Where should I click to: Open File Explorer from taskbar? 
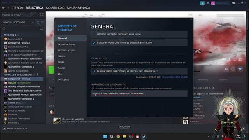(124, 136)
